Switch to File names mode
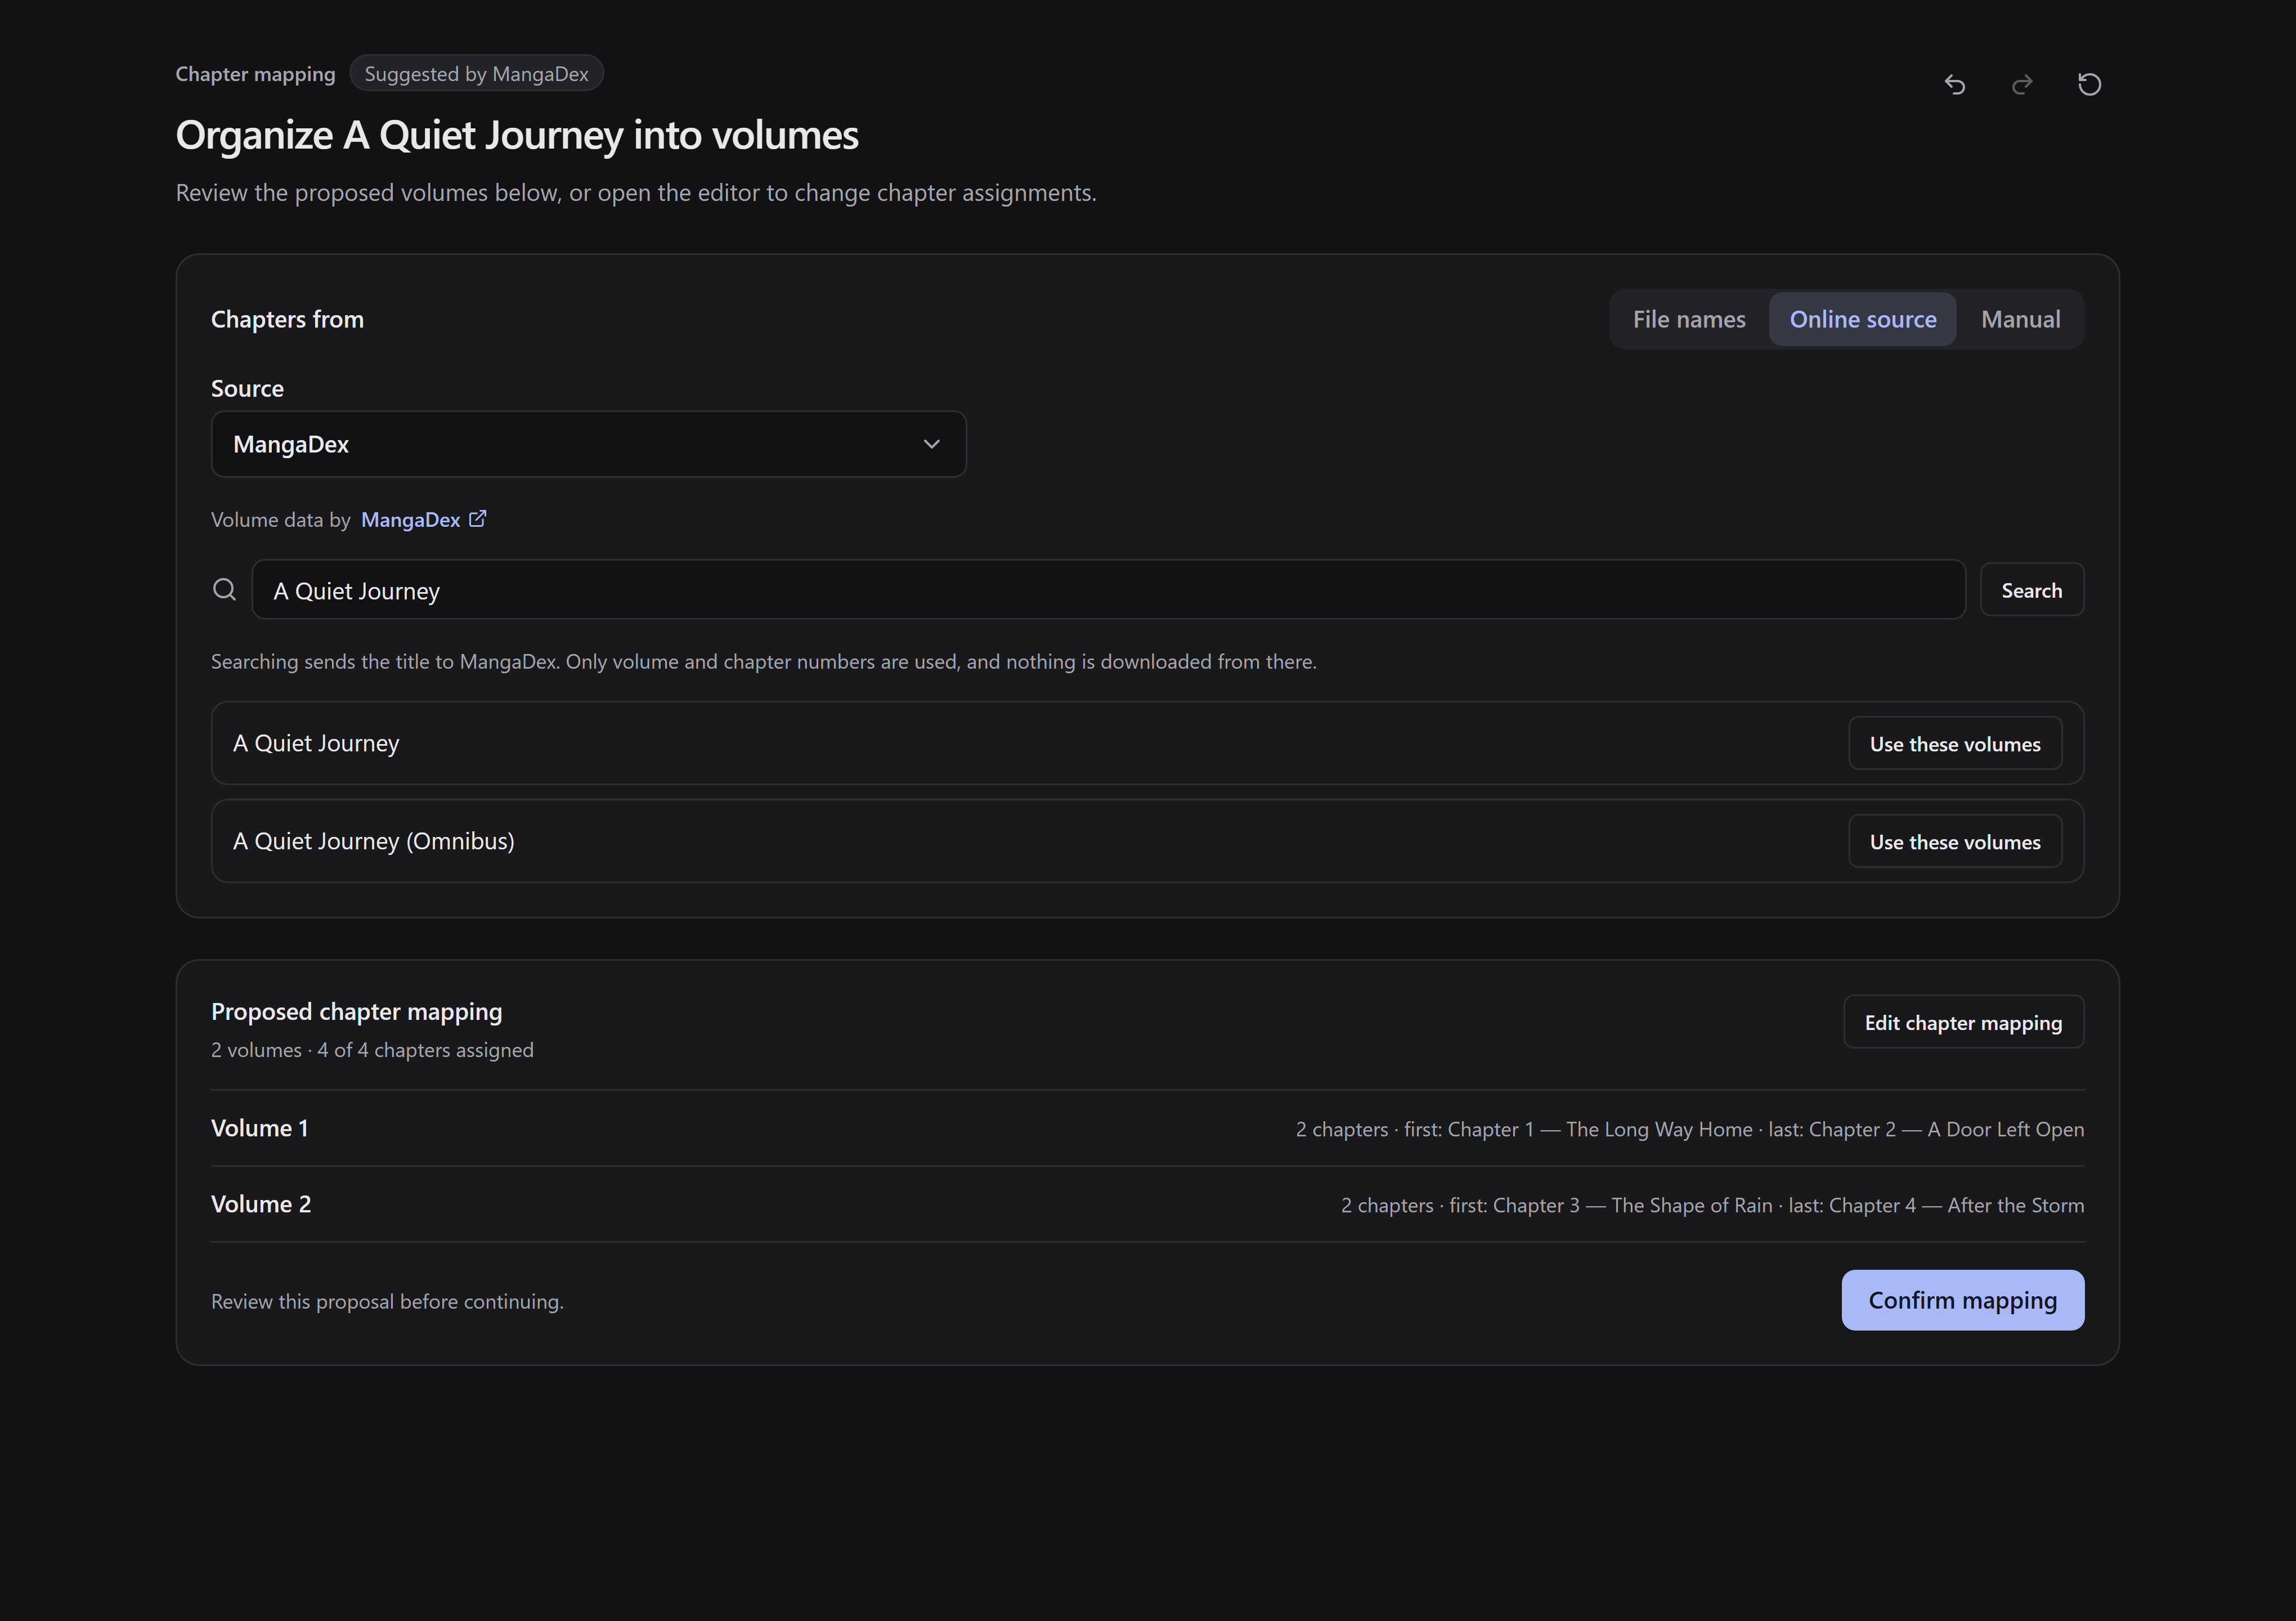This screenshot has width=2296, height=1621. tap(1689, 319)
